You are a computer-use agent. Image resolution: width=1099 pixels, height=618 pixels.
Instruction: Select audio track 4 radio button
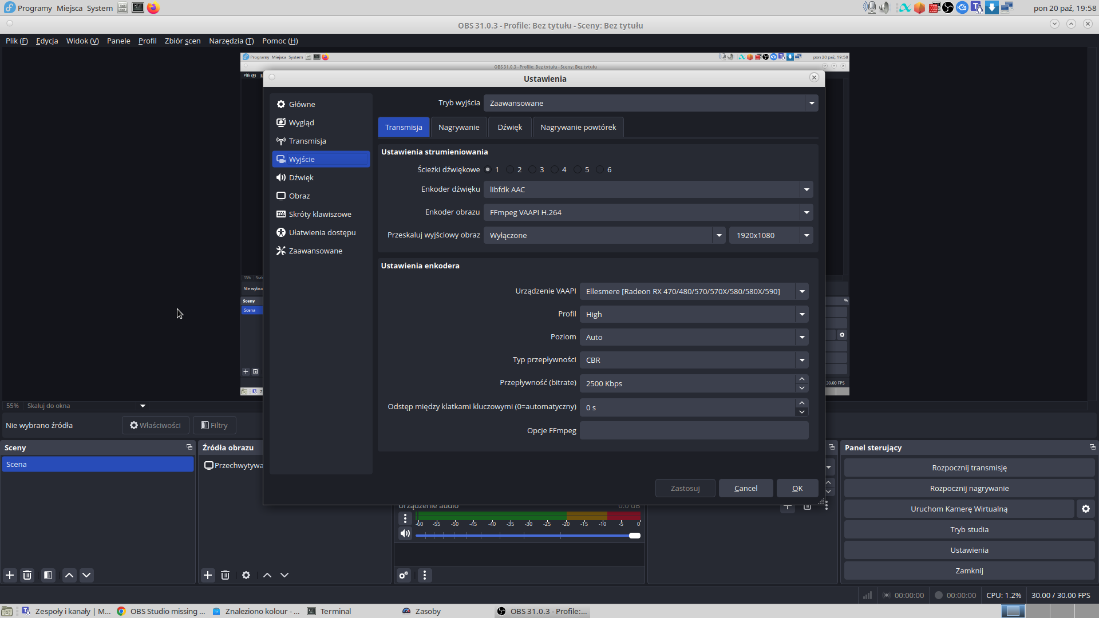click(x=555, y=169)
